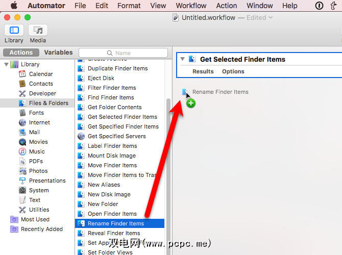Select the New Disk Image action
Image resolution: width=342 pixels, height=255 pixels.
click(x=120, y=194)
